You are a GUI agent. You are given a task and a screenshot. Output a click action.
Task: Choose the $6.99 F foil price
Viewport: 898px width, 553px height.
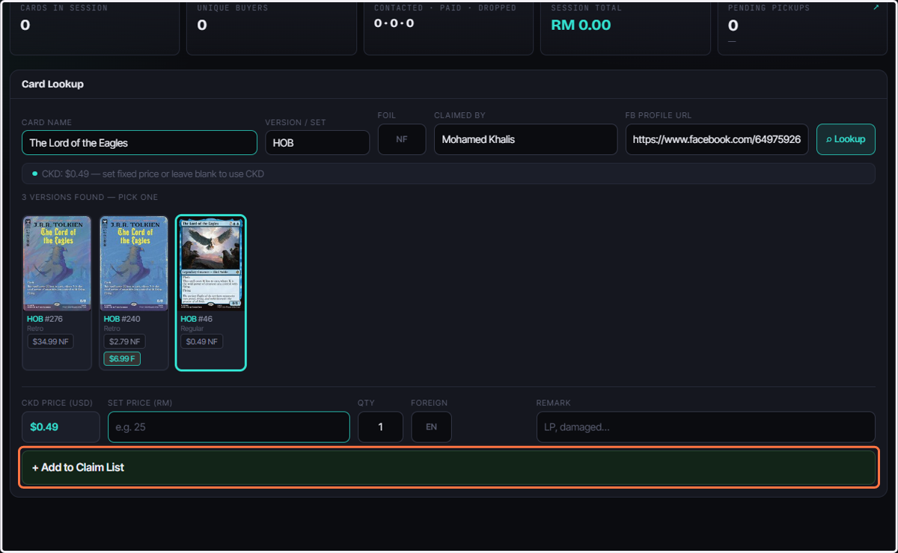[x=122, y=358]
